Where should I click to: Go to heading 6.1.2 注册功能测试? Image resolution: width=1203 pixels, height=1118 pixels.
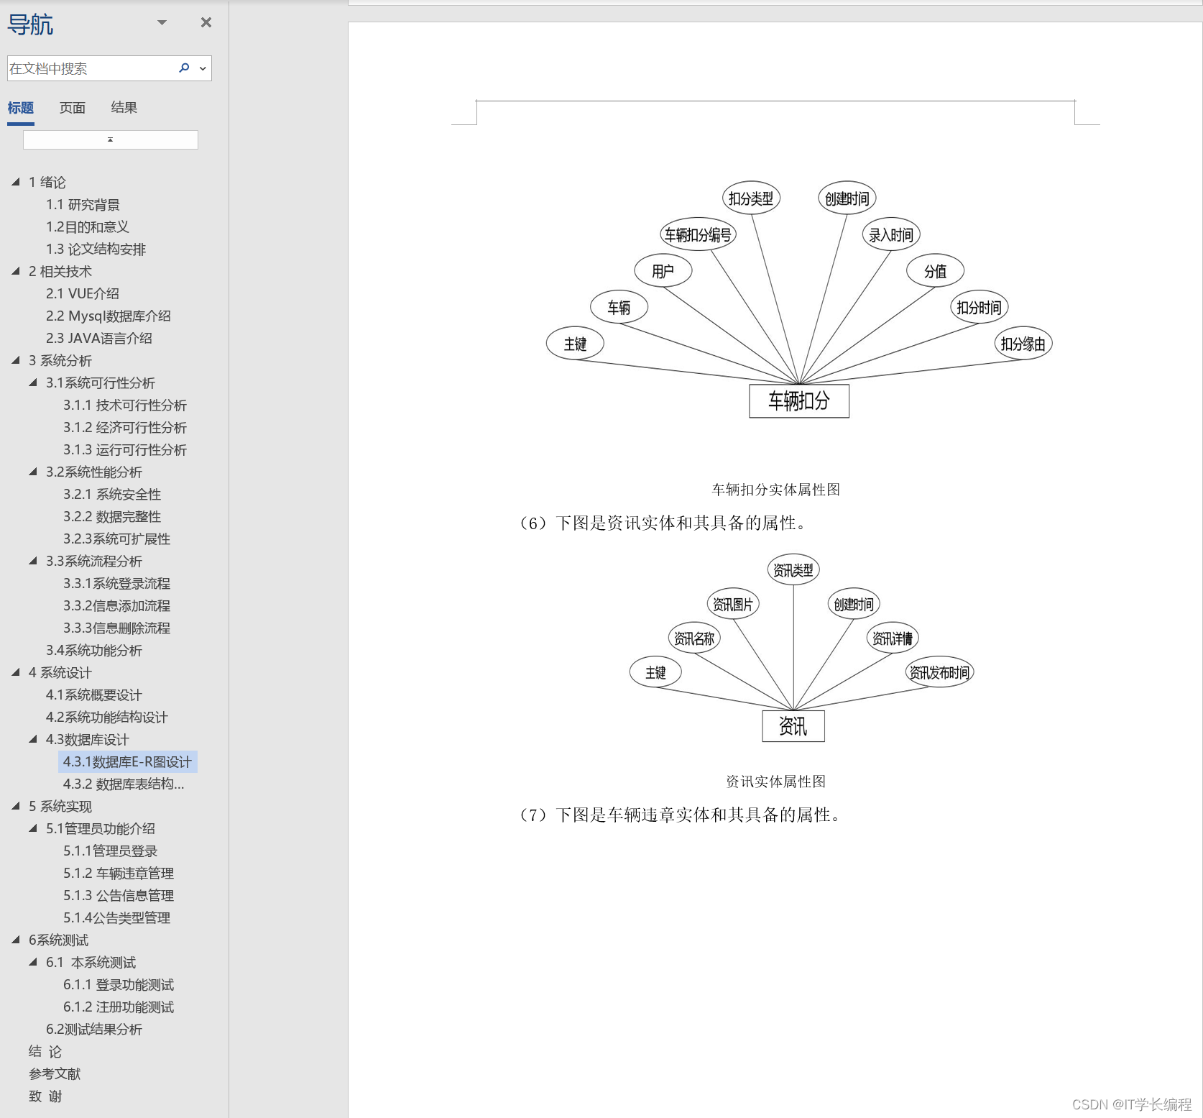coord(119,1007)
